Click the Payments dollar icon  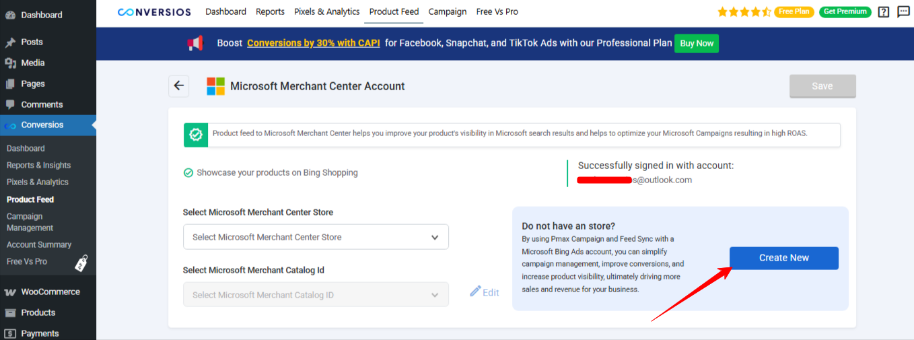(x=10, y=334)
